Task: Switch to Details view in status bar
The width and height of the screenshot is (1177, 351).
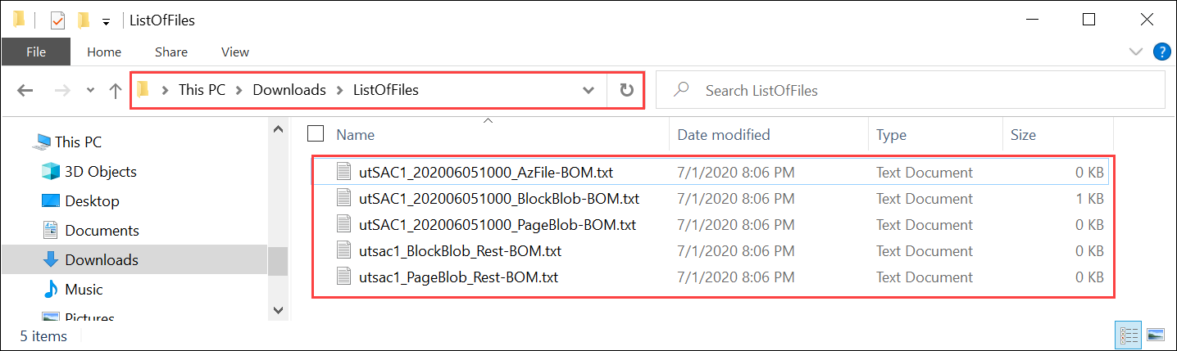Action: pyautogui.click(x=1129, y=335)
